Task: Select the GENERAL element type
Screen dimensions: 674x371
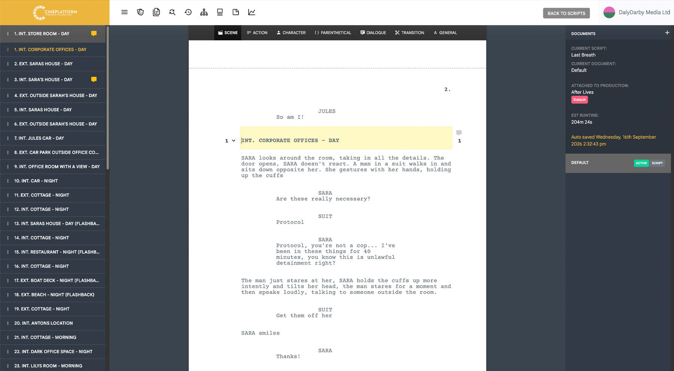Action: (445, 33)
